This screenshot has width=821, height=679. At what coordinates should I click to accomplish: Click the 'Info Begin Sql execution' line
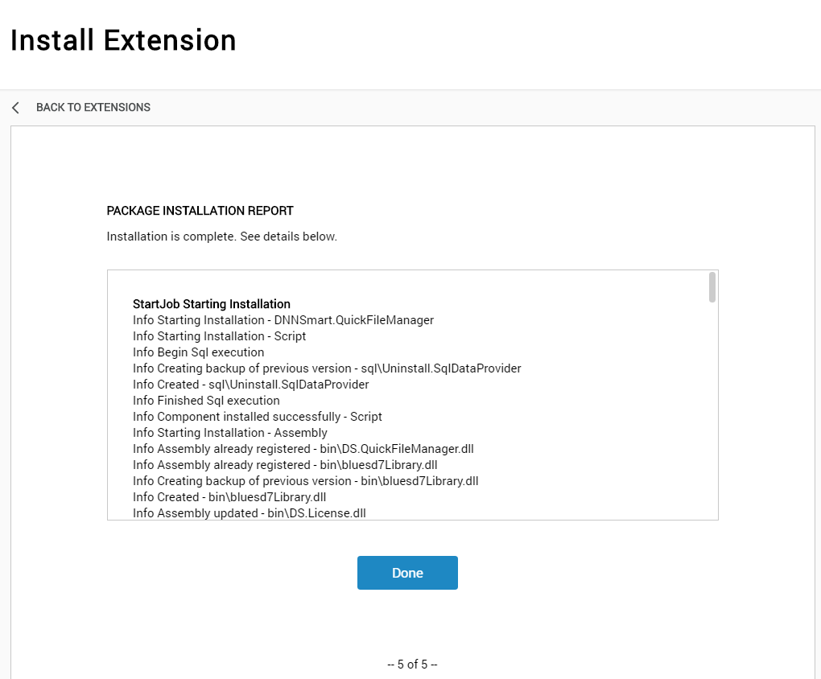point(199,352)
